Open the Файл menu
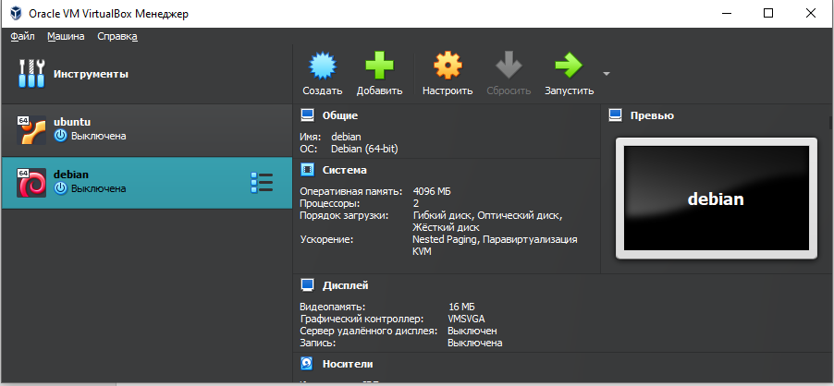Screen dimensions: 834x386 click(x=22, y=36)
